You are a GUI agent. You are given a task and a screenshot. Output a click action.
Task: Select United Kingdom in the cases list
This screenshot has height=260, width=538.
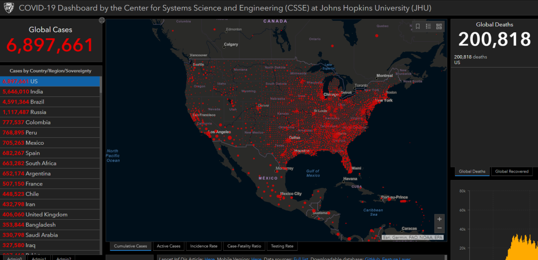coord(50,215)
